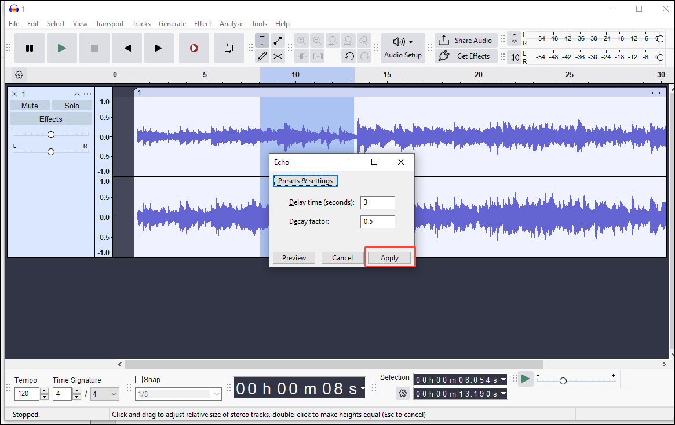Activate the Multi-tool
This screenshot has width=675, height=425.
tap(278, 56)
